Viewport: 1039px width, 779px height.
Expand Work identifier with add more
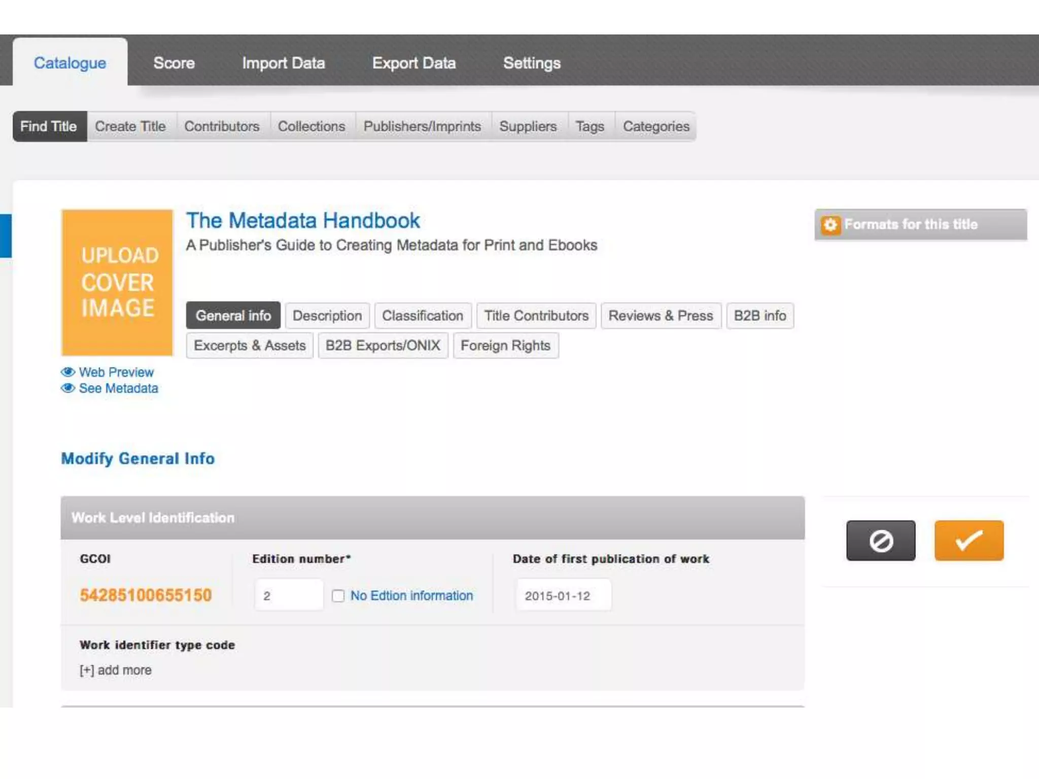[x=116, y=670]
